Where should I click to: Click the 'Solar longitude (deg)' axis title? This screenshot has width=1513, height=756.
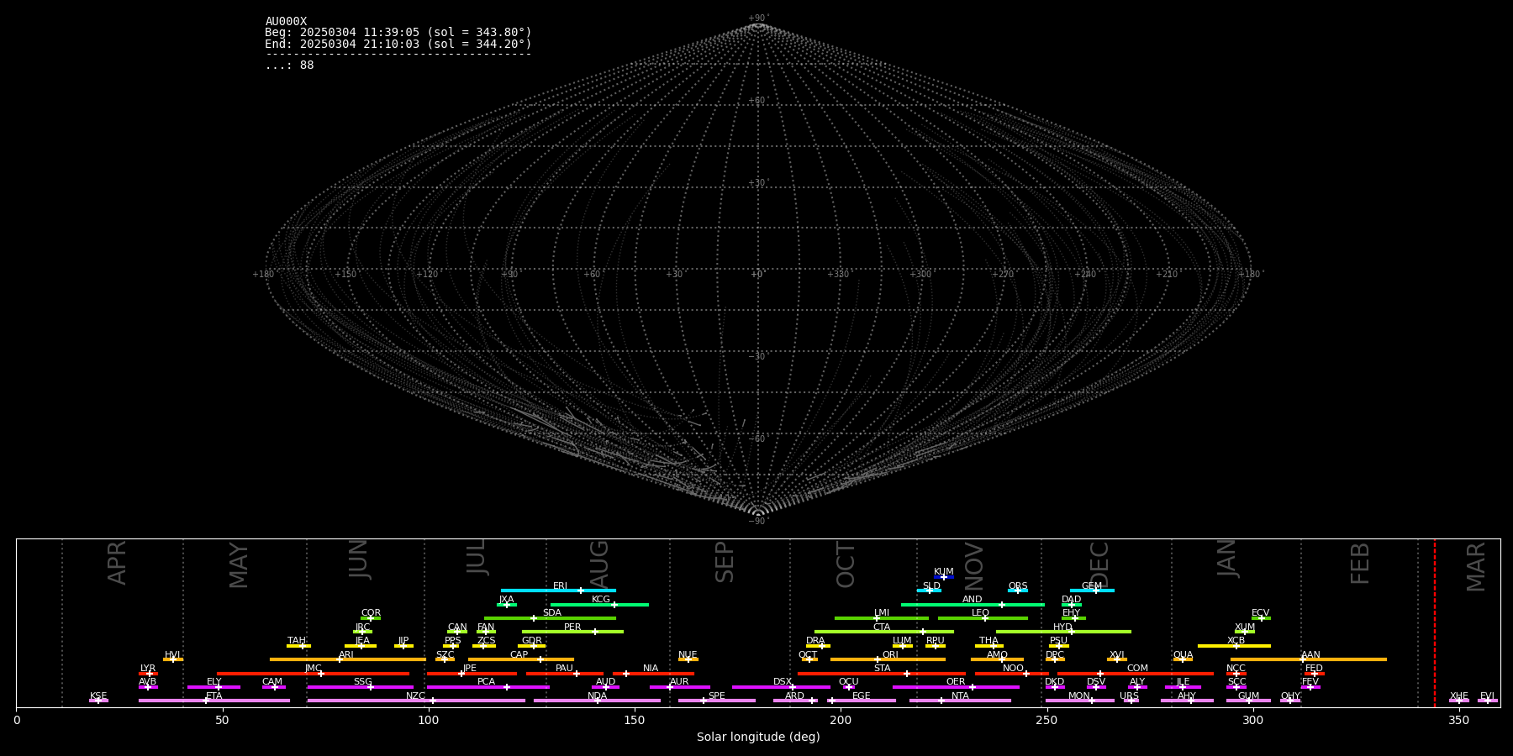point(758,737)
